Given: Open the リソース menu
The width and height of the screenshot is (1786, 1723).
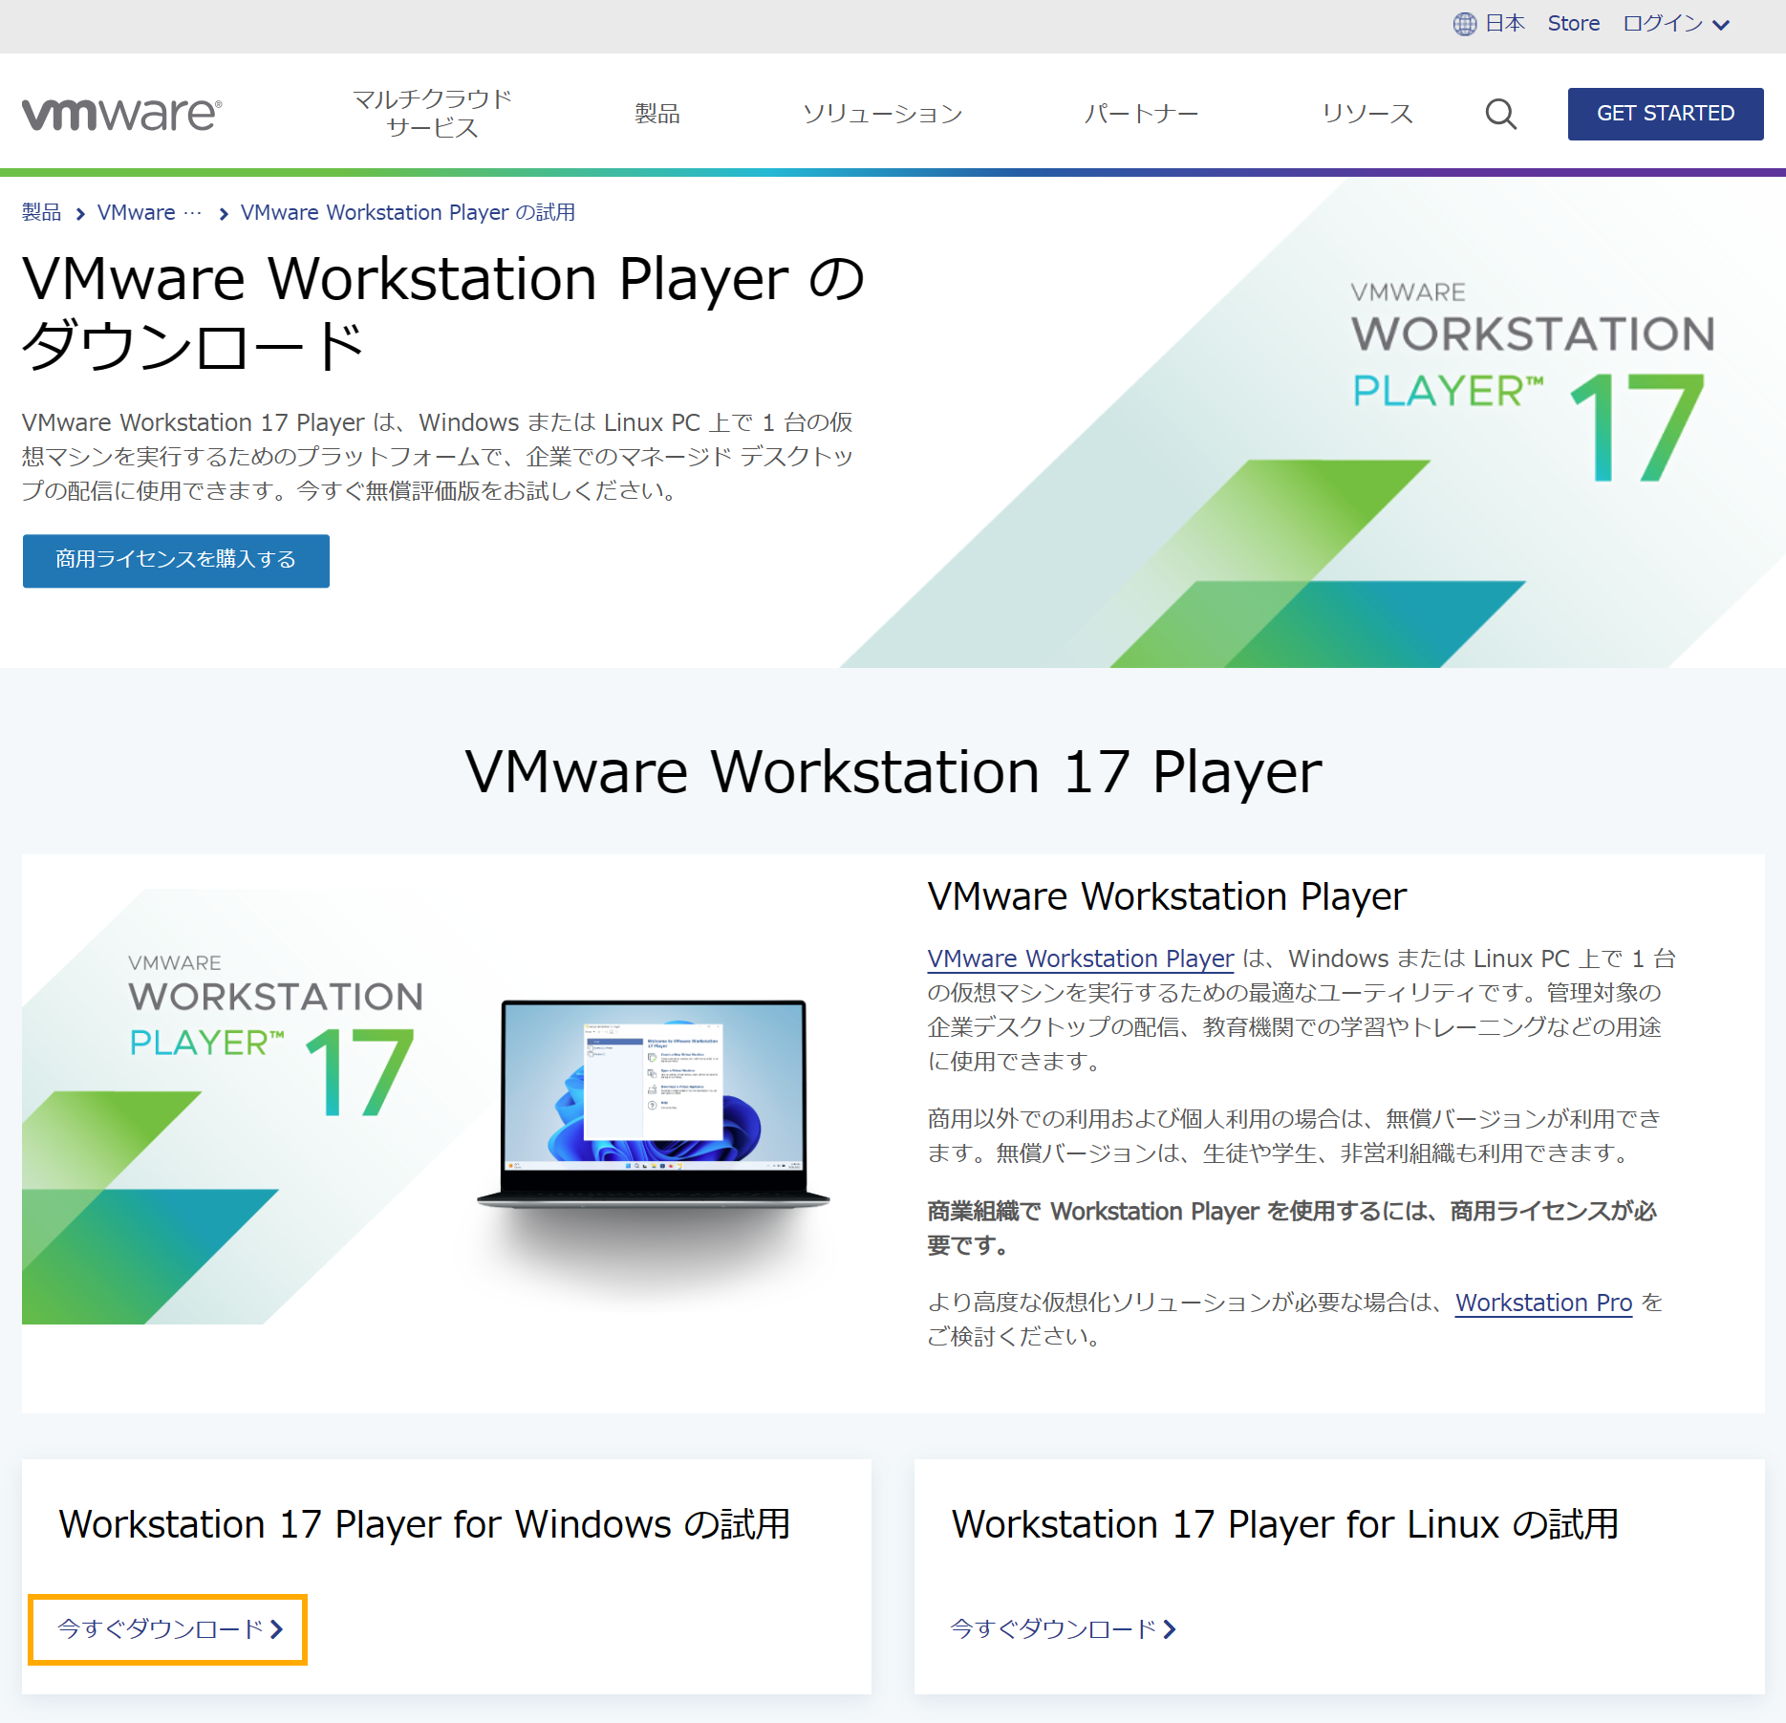Looking at the screenshot, I should [1366, 114].
